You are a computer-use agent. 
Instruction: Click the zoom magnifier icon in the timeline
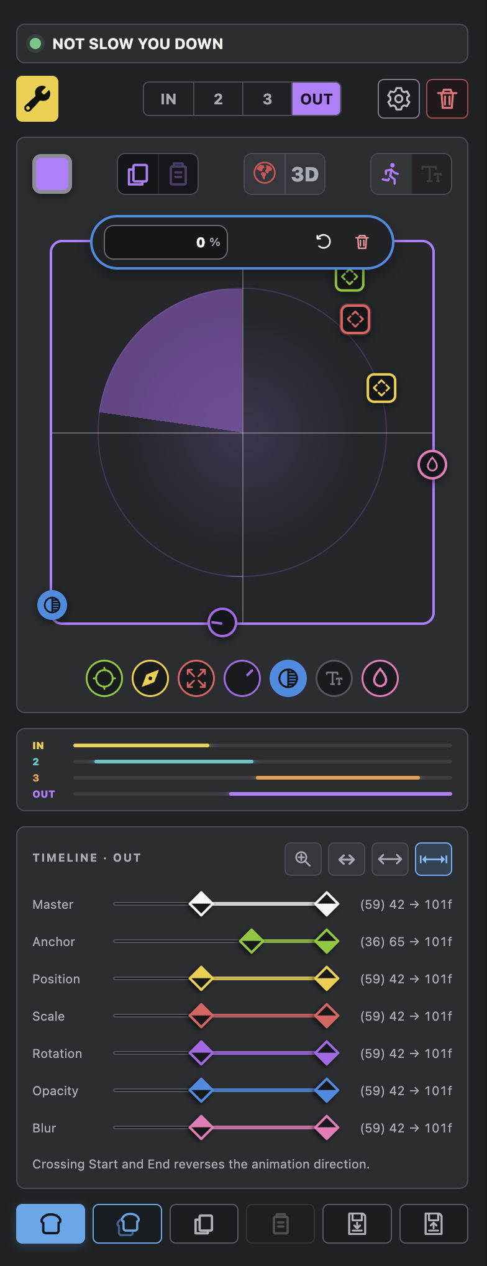tap(303, 859)
